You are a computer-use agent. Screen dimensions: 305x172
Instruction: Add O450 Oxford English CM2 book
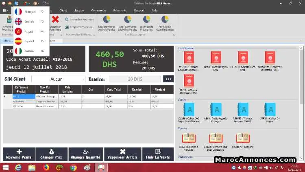pyautogui.click(x=216, y=61)
